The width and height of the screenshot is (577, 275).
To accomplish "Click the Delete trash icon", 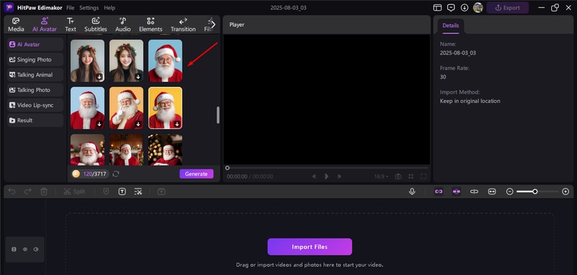I will 44,191.
